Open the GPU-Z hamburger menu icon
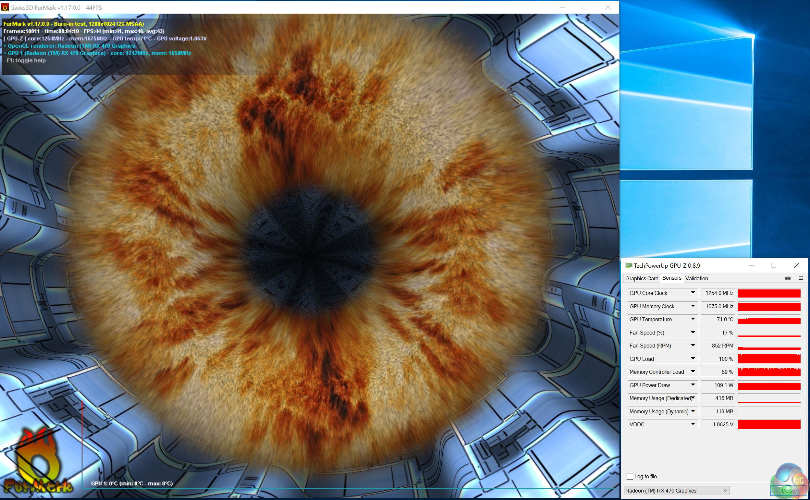Image resolution: width=810 pixels, height=500 pixels. coord(801,278)
